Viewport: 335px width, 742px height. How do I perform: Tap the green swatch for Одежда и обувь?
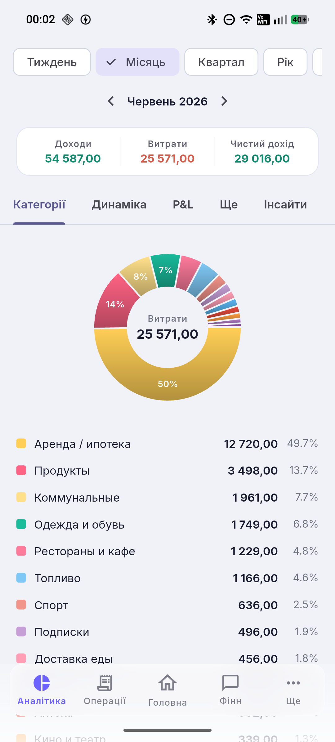[x=21, y=524]
